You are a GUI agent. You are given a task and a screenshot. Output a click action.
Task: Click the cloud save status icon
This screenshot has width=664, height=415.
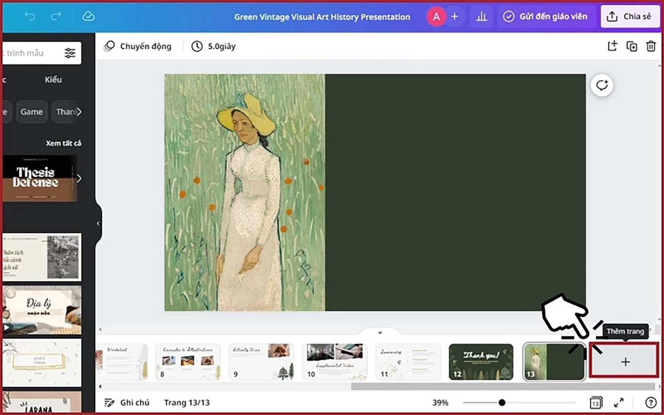point(89,16)
